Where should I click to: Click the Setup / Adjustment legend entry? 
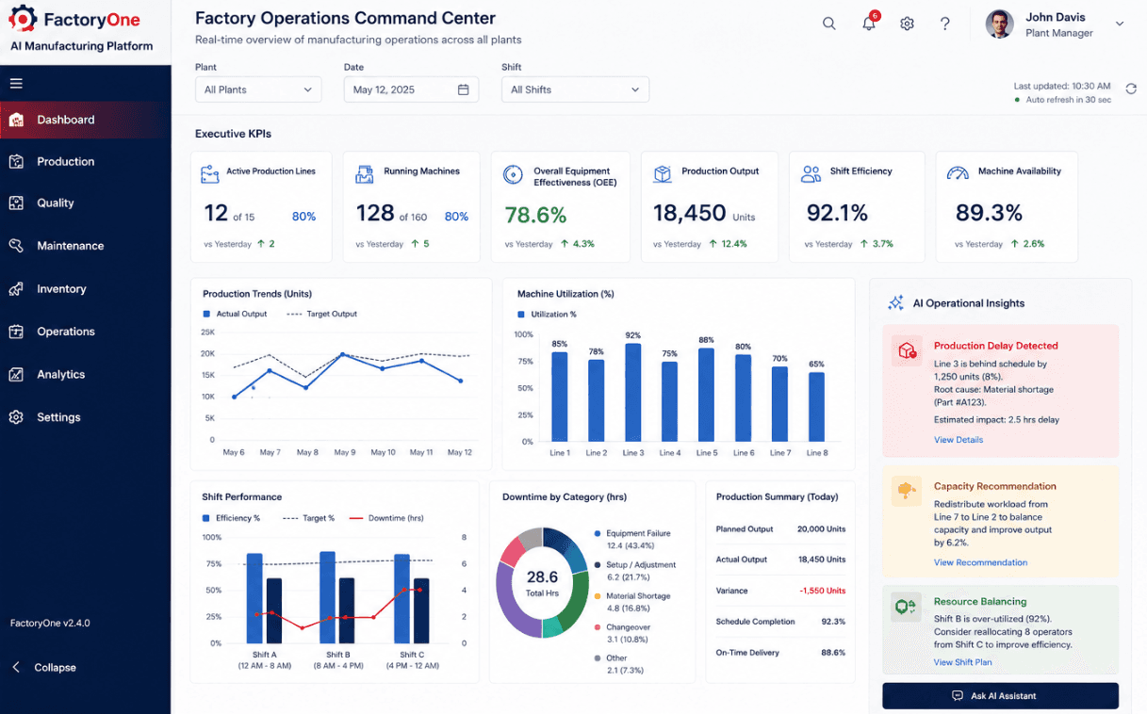click(x=634, y=571)
